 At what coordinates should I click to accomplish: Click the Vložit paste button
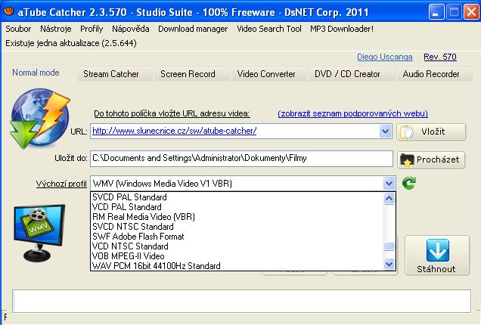point(431,132)
